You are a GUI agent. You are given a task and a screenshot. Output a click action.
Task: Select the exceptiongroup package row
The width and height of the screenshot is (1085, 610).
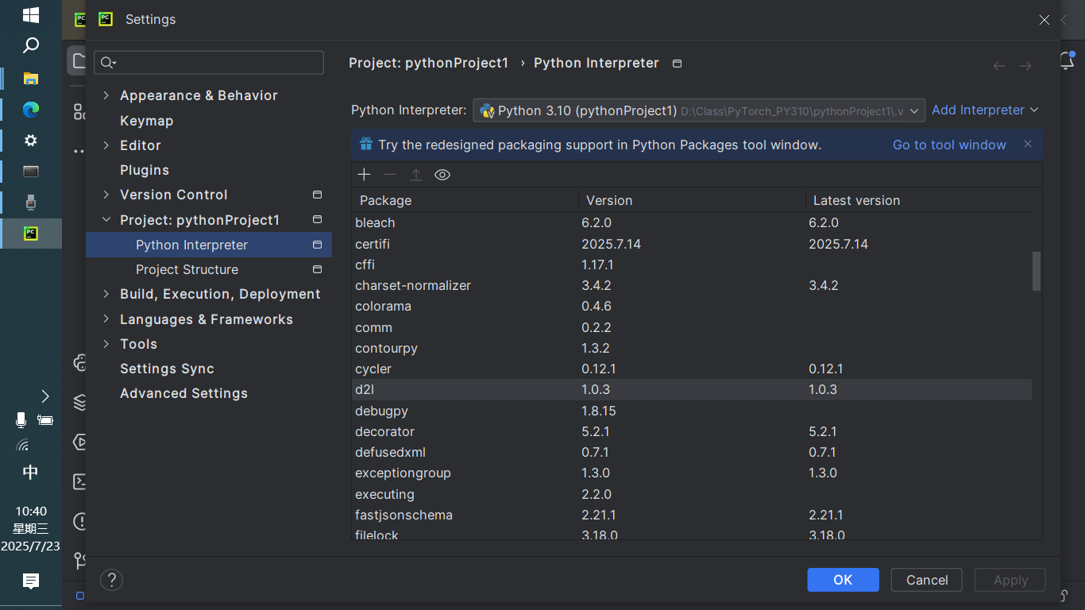(x=692, y=473)
